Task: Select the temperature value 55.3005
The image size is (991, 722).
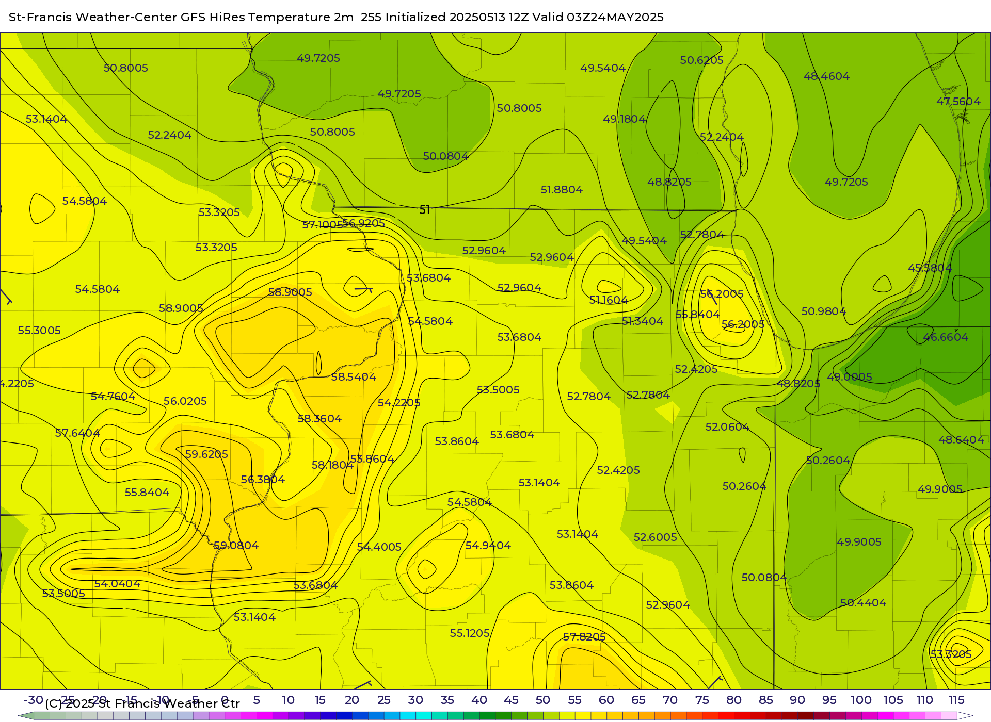Action: pyautogui.click(x=39, y=331)
